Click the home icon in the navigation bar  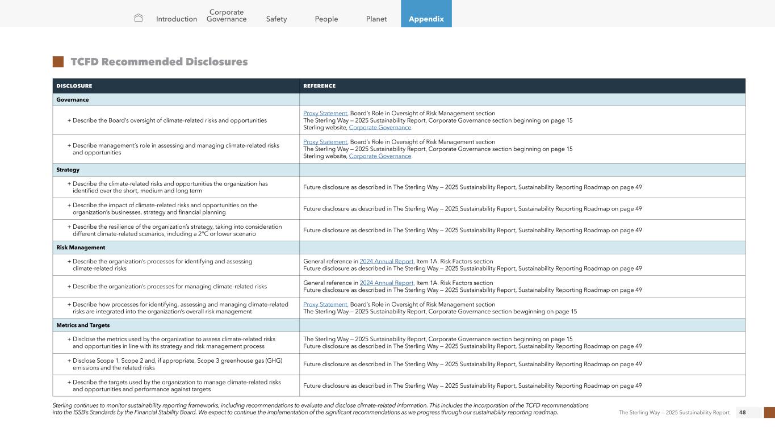pos(138,19)
